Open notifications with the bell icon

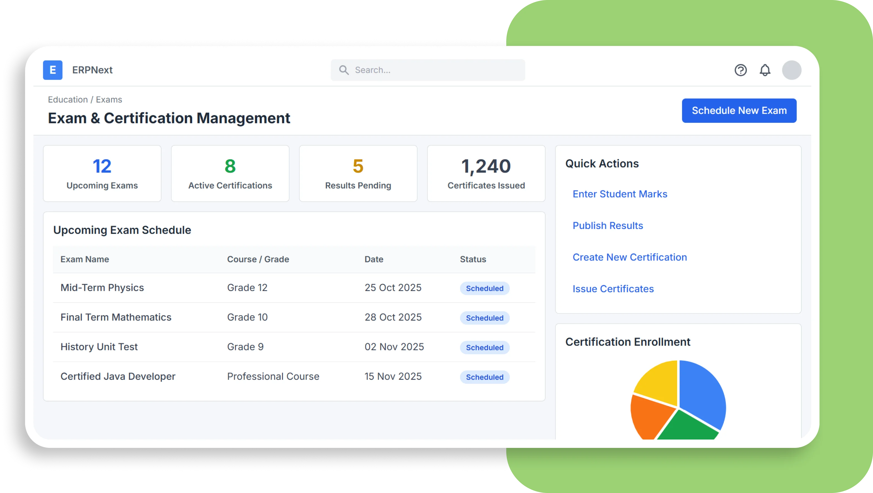pyautogui.click(x=765, y=70)
